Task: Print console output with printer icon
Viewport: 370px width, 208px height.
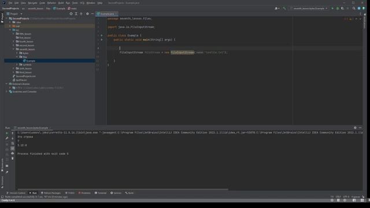Action: [x=13, y=153]
